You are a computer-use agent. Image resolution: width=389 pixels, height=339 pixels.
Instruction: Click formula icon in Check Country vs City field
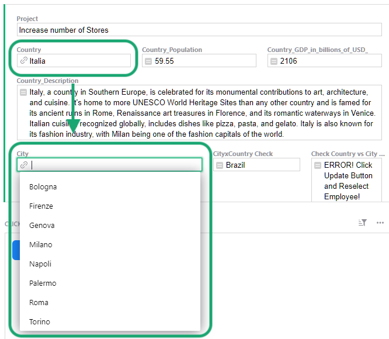(x=317, y=165)
